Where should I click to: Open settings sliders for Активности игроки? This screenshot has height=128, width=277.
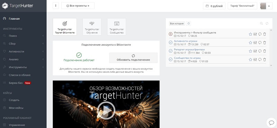[255, 43]
